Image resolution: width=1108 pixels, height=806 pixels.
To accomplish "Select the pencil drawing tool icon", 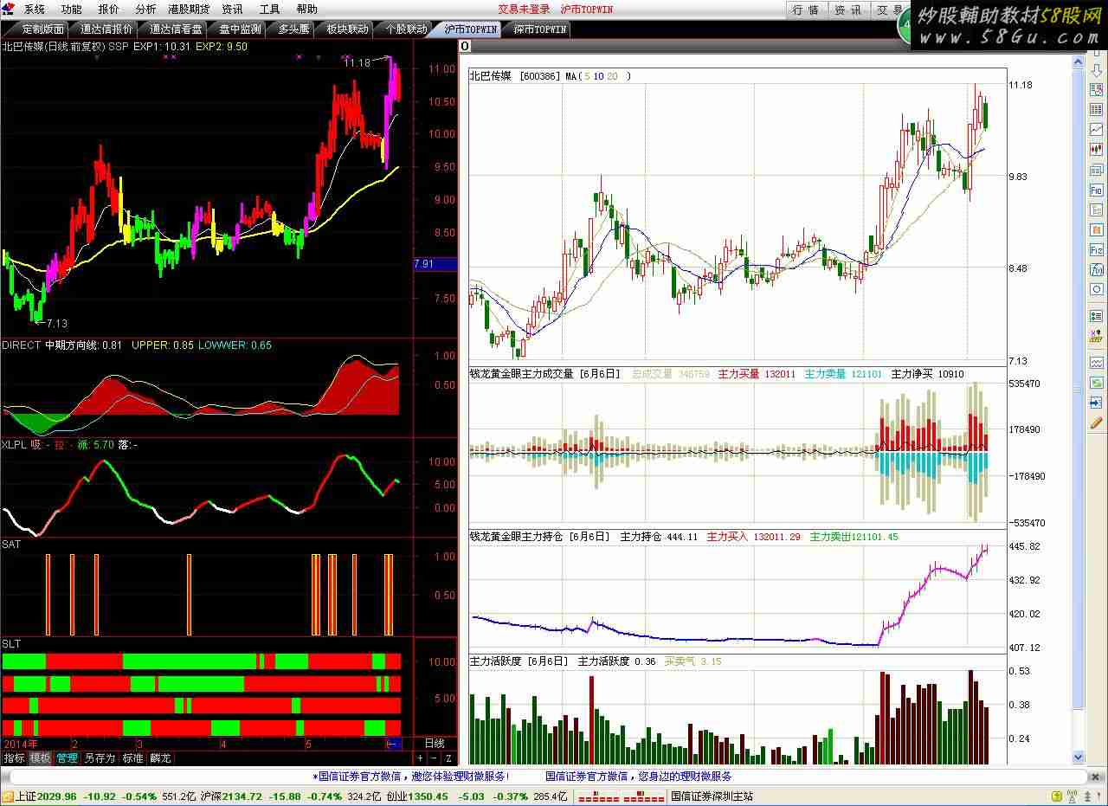I will click(x=1096, y=422).
